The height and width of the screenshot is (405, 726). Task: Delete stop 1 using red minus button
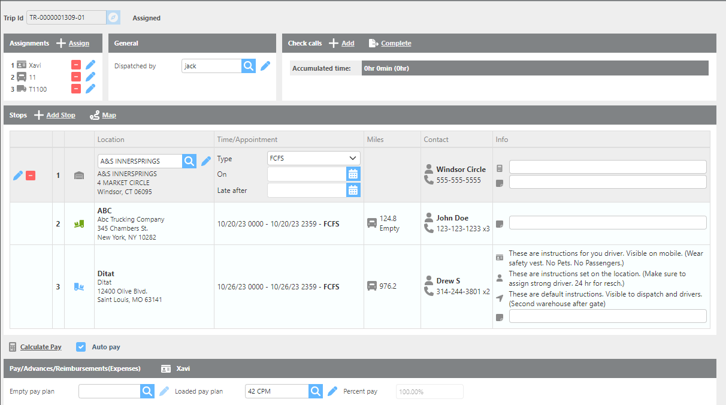(x=31, y=176)
